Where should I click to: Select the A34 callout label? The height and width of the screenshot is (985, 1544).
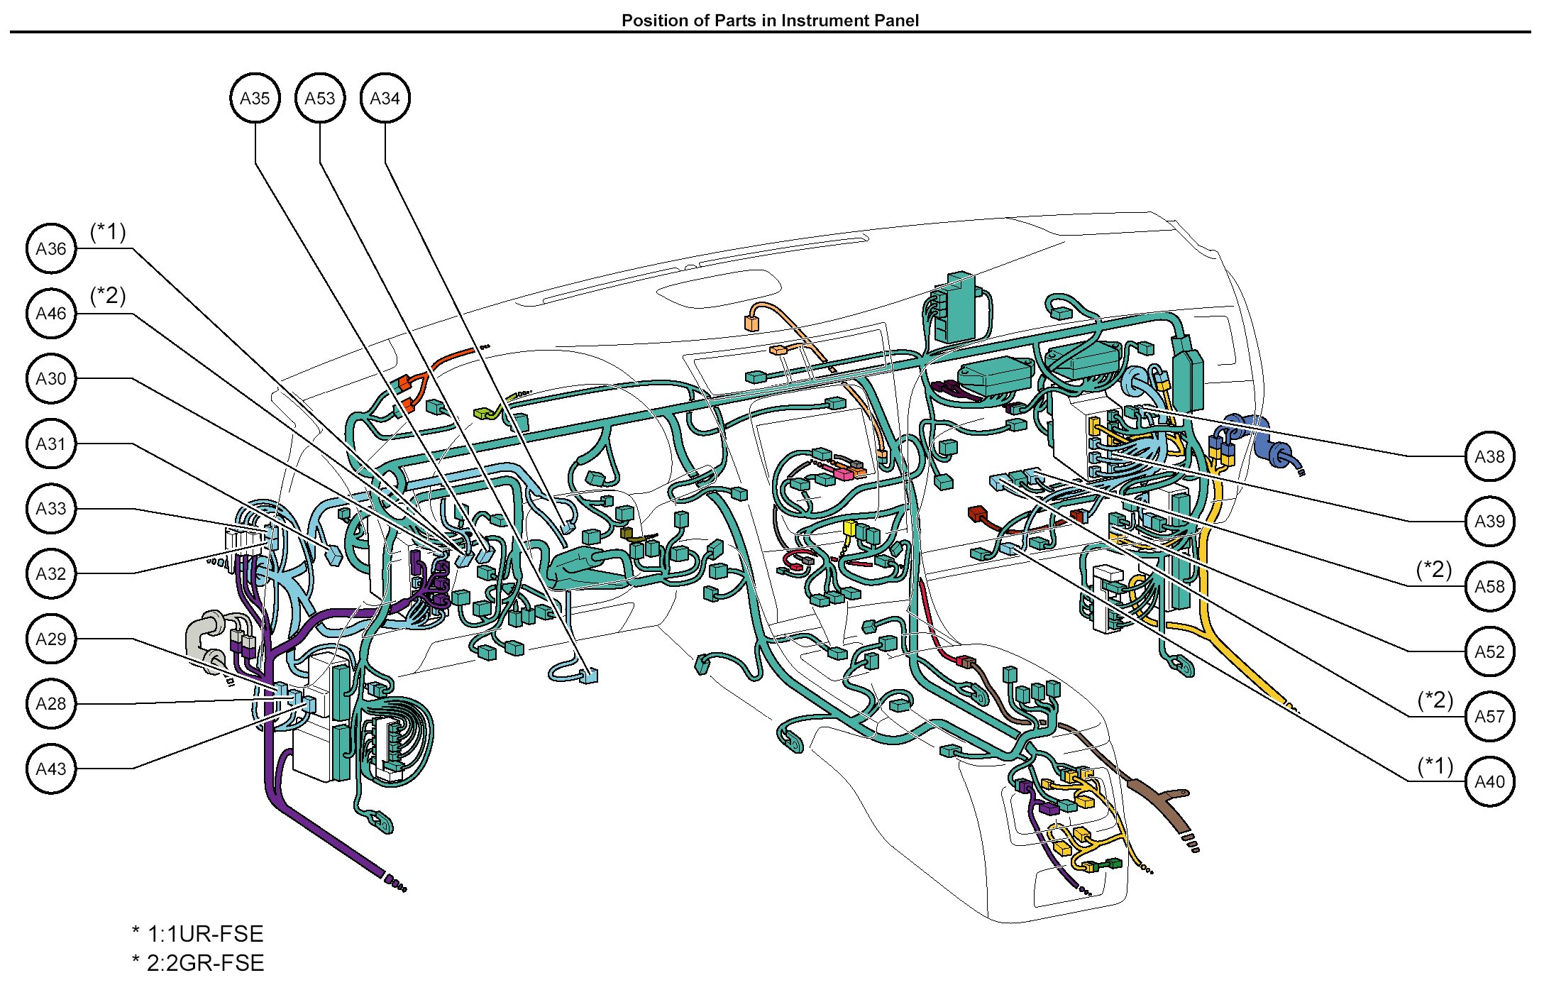(x=385, y=98)
